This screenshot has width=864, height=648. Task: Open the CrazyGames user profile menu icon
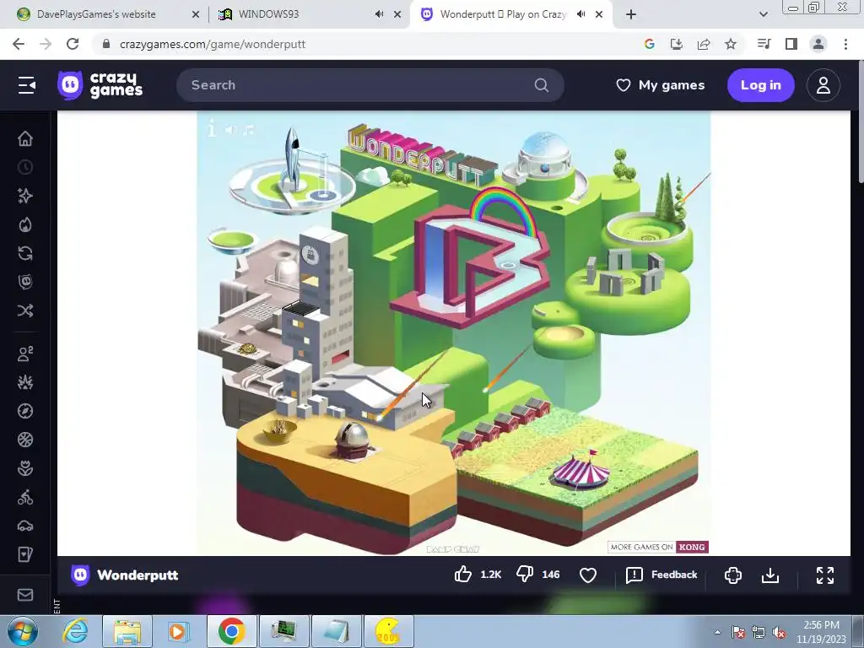coord(823,85)
